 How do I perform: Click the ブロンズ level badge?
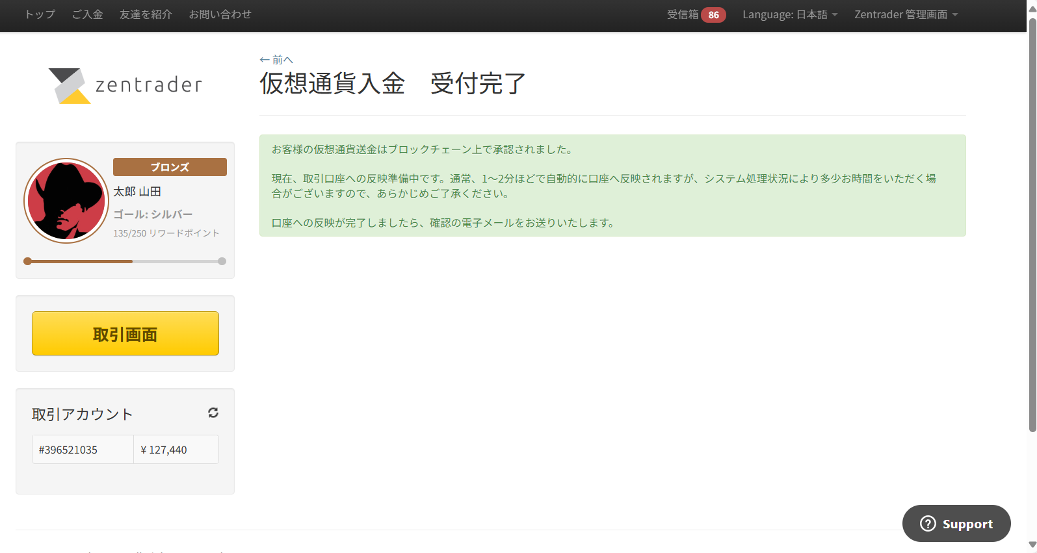click(170, 167)
